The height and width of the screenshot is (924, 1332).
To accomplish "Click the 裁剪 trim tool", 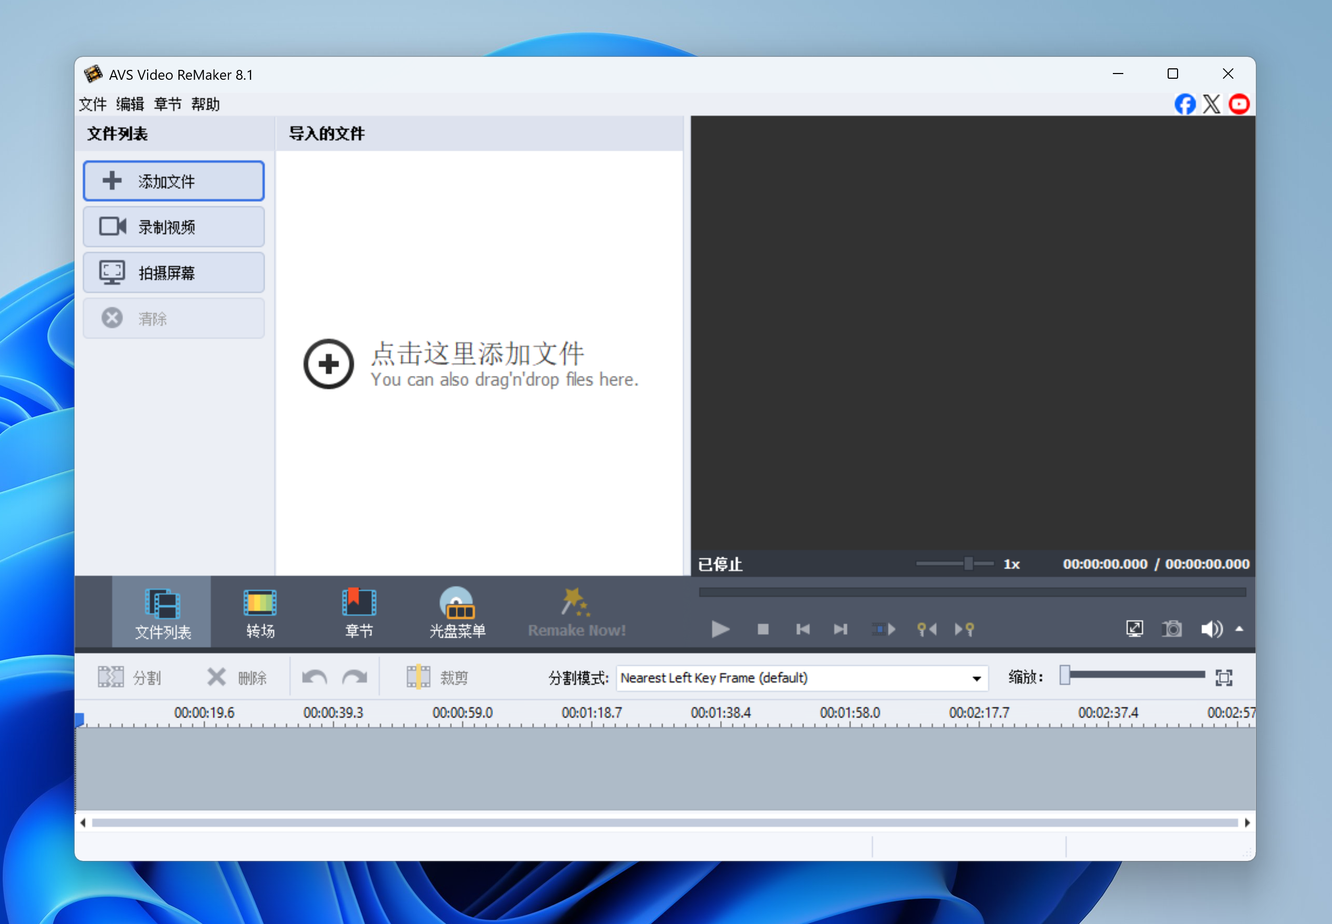I will [x=437, y=677].
